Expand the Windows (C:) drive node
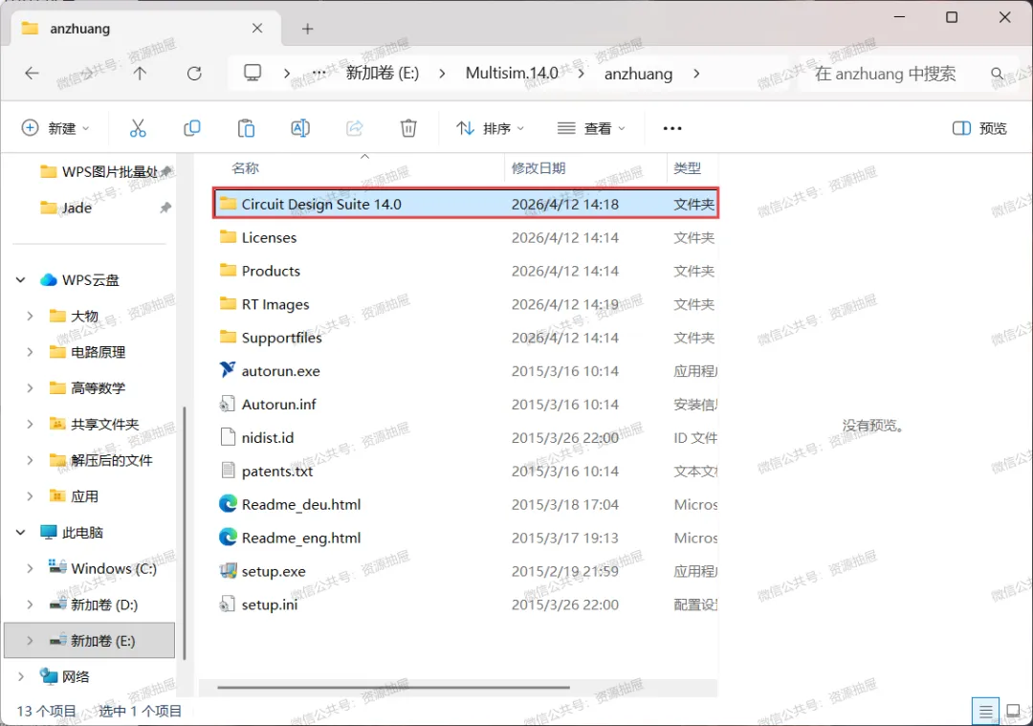Image resolution: width=1033 pixels, height=726 pixels. pos(30,568)
